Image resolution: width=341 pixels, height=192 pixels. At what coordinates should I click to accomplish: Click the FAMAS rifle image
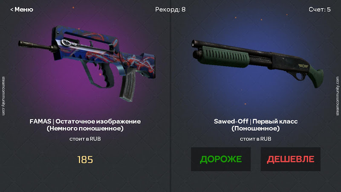click(x=87, y=63)
